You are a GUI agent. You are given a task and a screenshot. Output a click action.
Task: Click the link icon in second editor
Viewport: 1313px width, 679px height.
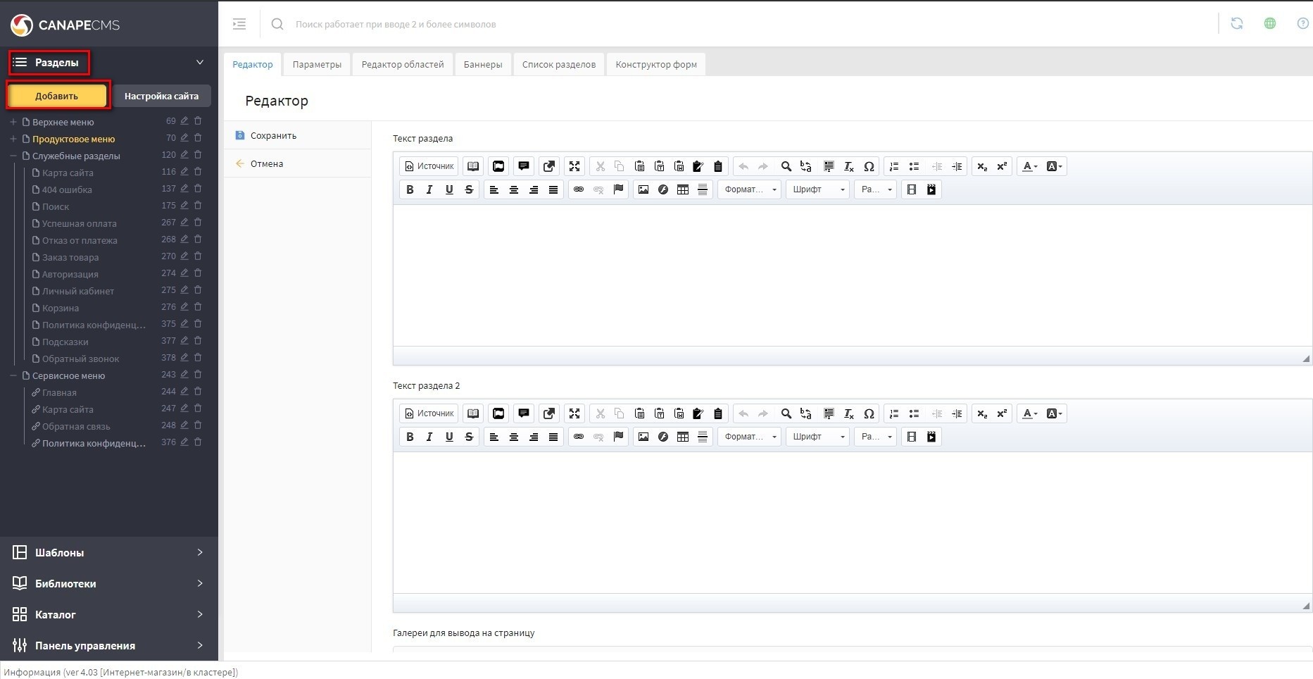578,437
